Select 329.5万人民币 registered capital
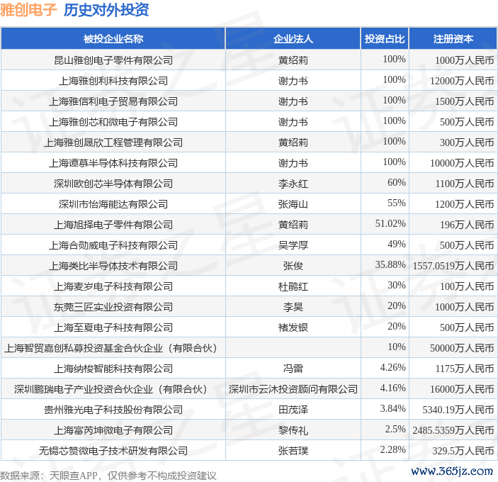This screenshot has width=498, height=482. point(463,451)
